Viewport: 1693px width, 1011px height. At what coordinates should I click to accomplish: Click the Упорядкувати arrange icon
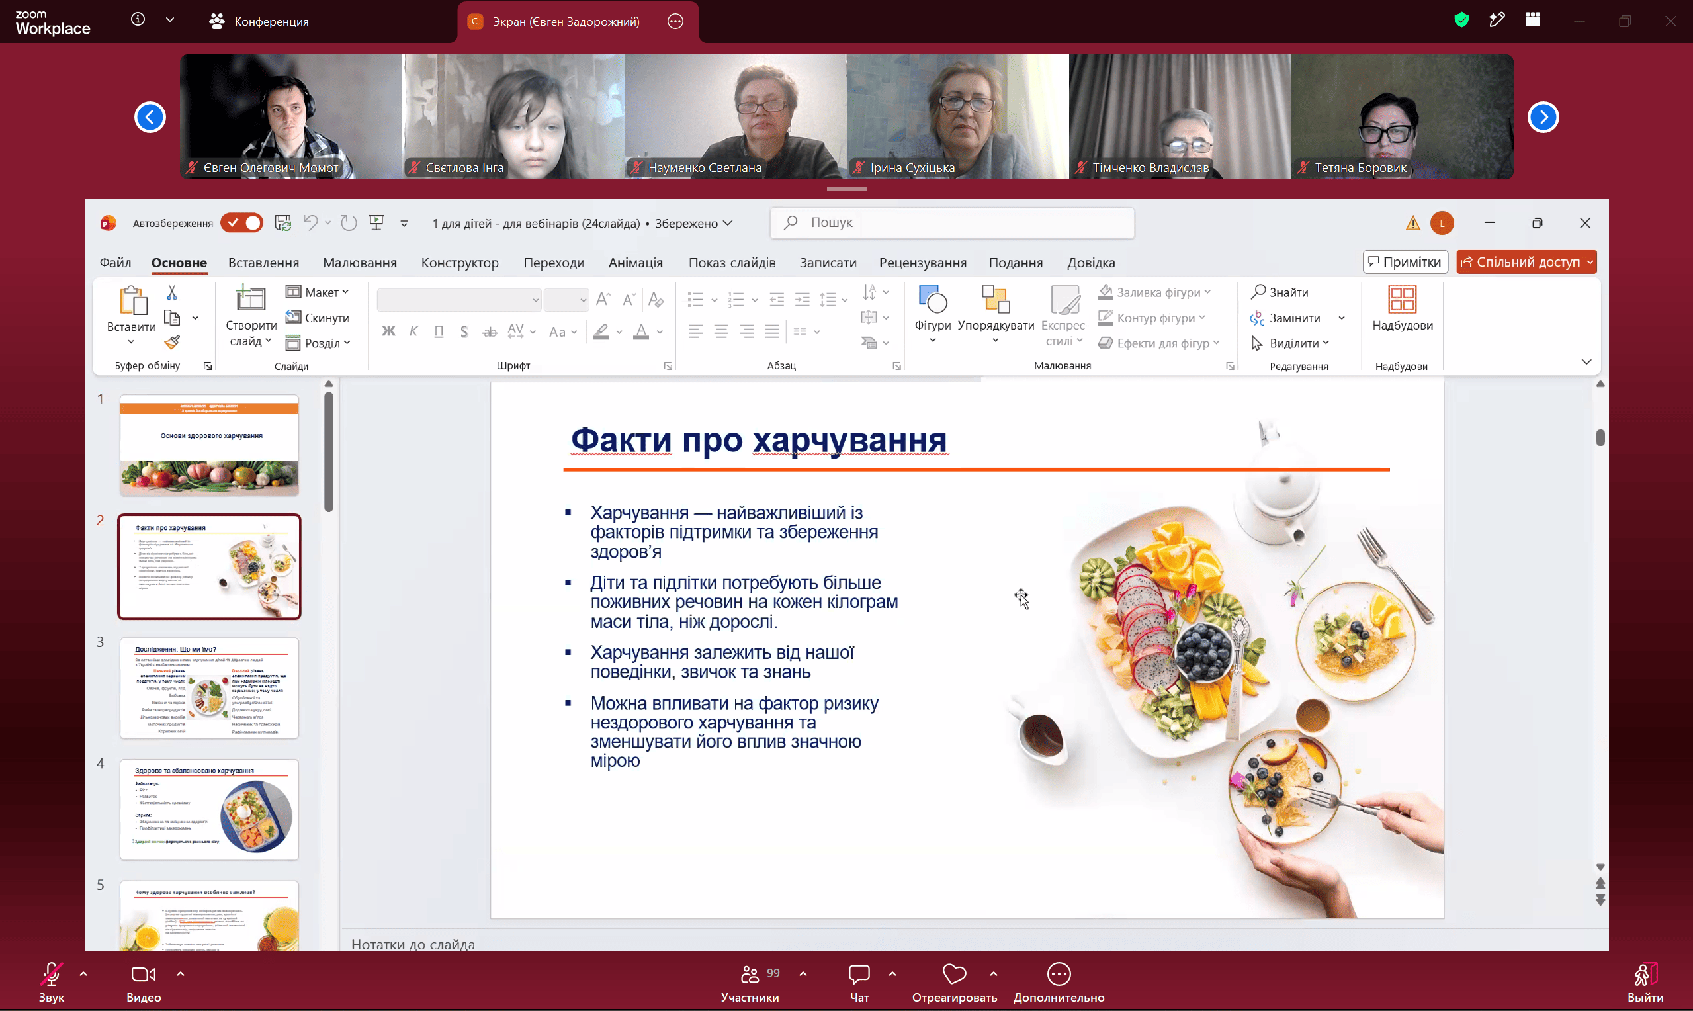click(995, 315)
